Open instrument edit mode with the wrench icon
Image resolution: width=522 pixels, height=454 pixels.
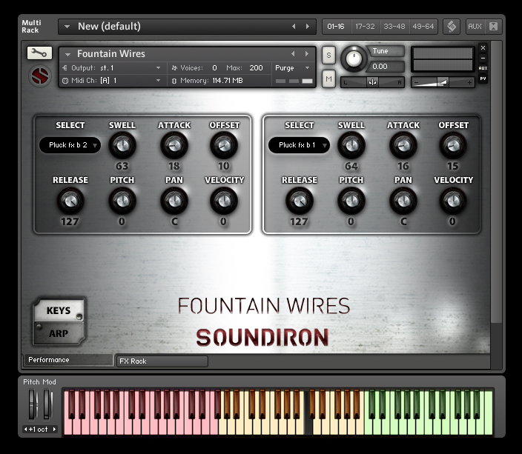click(x=39, y=53)
